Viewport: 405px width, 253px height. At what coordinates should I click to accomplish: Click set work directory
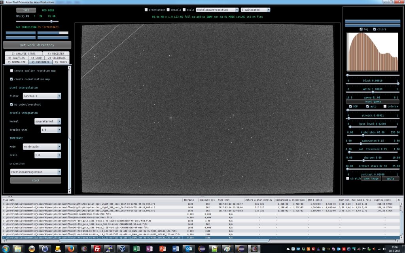click(x=37, y=45)
